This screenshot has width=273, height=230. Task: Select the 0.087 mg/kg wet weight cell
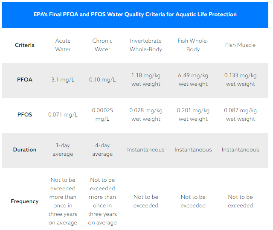click(240, 115)
